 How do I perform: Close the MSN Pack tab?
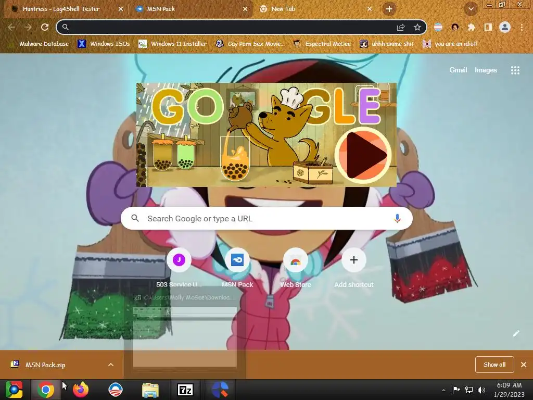pyautogui.click(x=245, y=9)
